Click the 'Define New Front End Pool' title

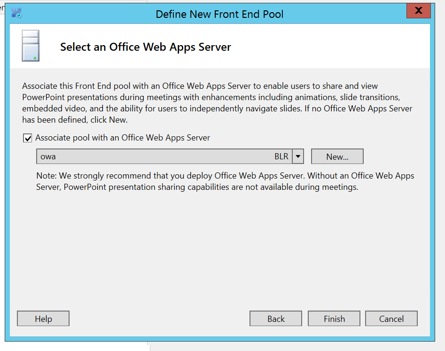pyautogui.click(x=219, y=14)
